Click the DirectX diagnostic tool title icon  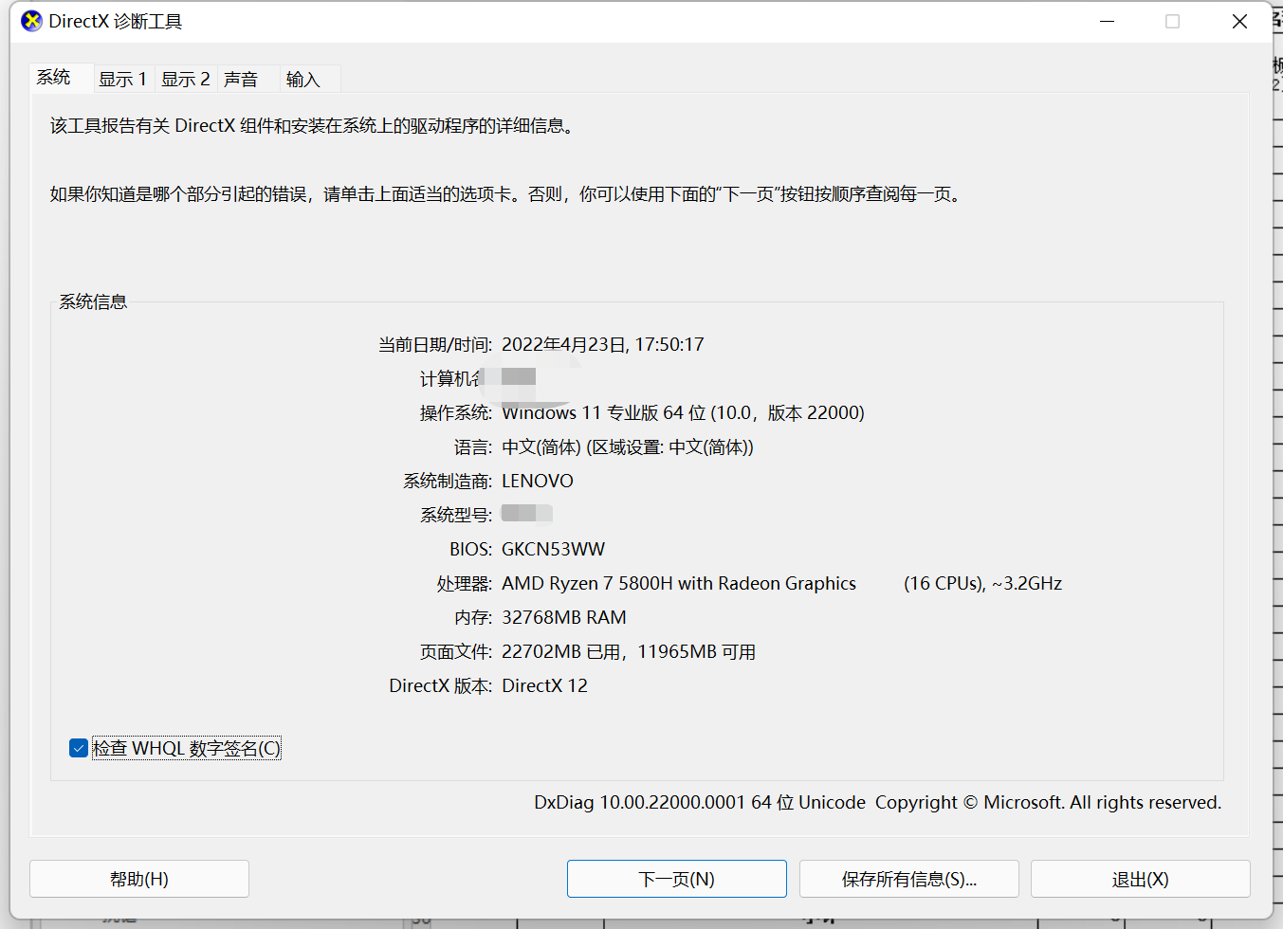click(31, 21)
